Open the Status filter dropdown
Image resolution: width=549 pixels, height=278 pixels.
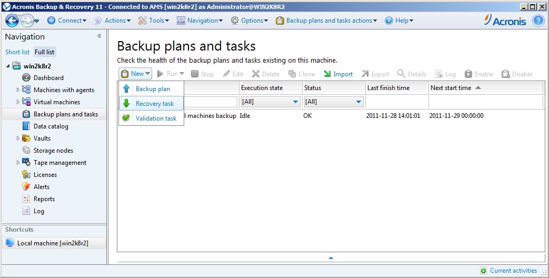[333, 102]
